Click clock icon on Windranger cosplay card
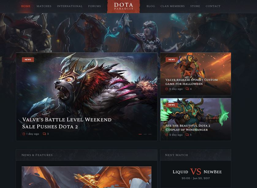Image resolution: width=257 pixels, height=188 pixels. click(x=167, y=135)
